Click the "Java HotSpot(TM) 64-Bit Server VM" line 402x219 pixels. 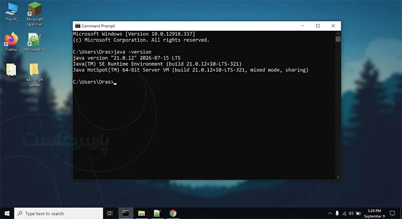(x=191, y=70)
